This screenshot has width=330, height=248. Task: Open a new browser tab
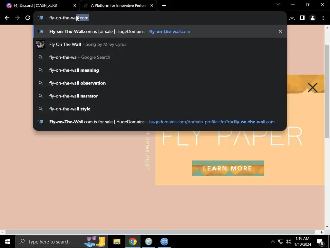[164, 5]
